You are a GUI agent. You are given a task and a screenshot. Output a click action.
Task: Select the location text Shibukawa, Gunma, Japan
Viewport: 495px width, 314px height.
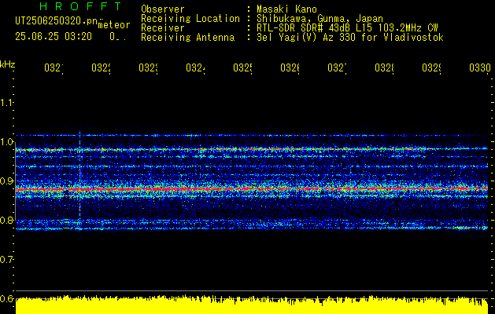point(320,19)
